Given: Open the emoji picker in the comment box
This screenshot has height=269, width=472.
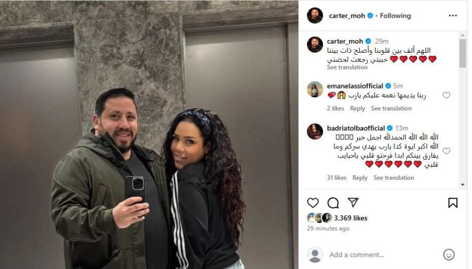Looking at the screenshot, I should [449, 254].
